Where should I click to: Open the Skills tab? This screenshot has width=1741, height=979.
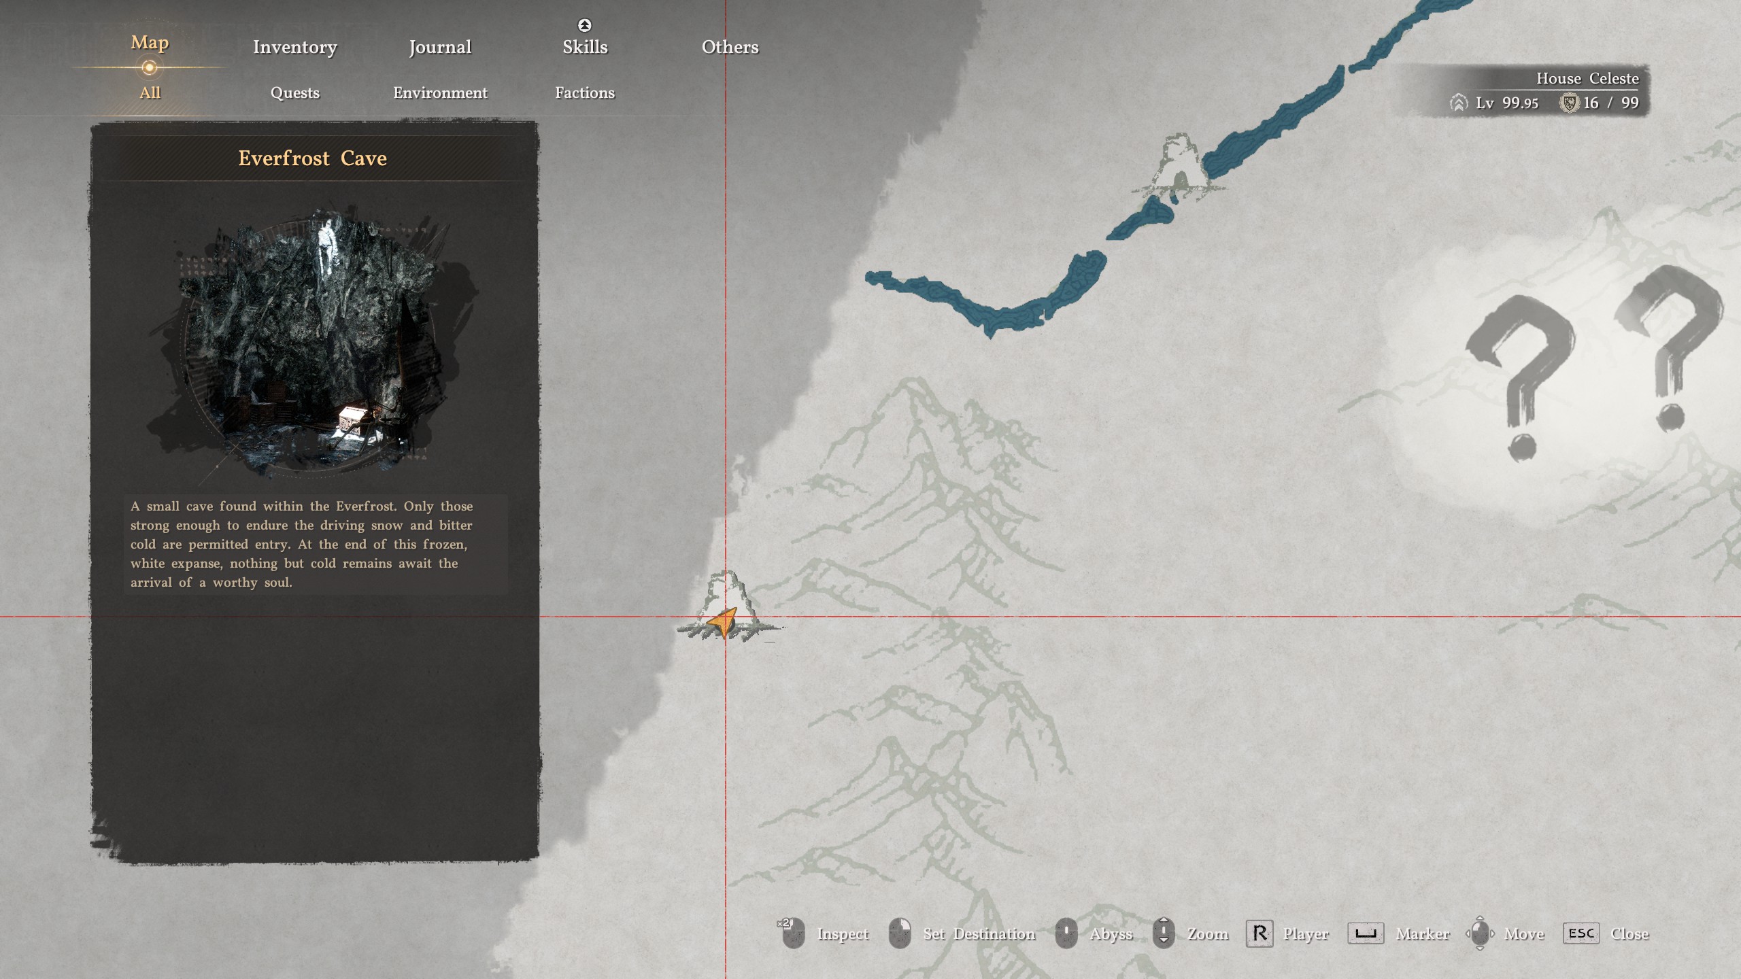[585, 47]
